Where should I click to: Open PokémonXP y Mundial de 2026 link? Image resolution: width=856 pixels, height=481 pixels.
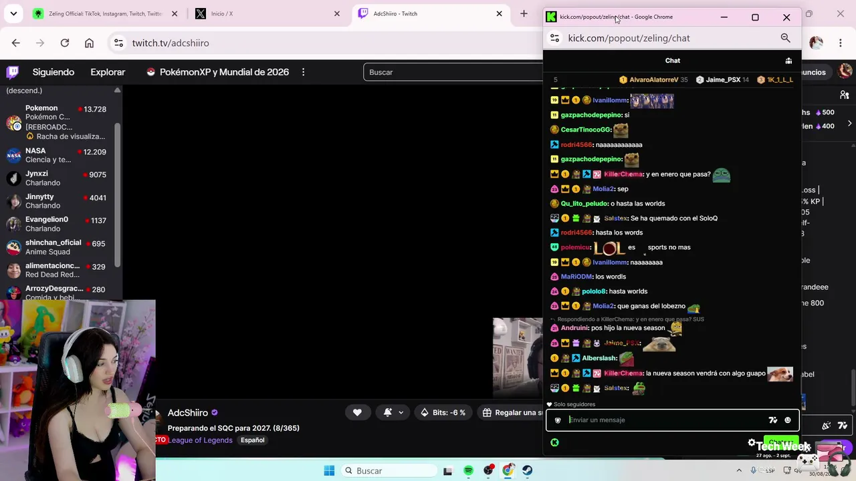[x=218, y=72]
